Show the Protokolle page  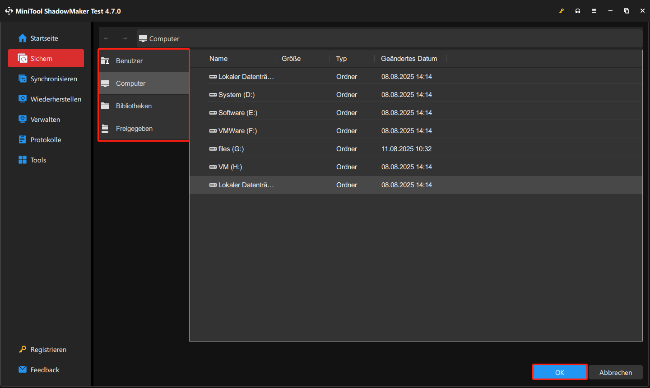click(x=46, y=140)
